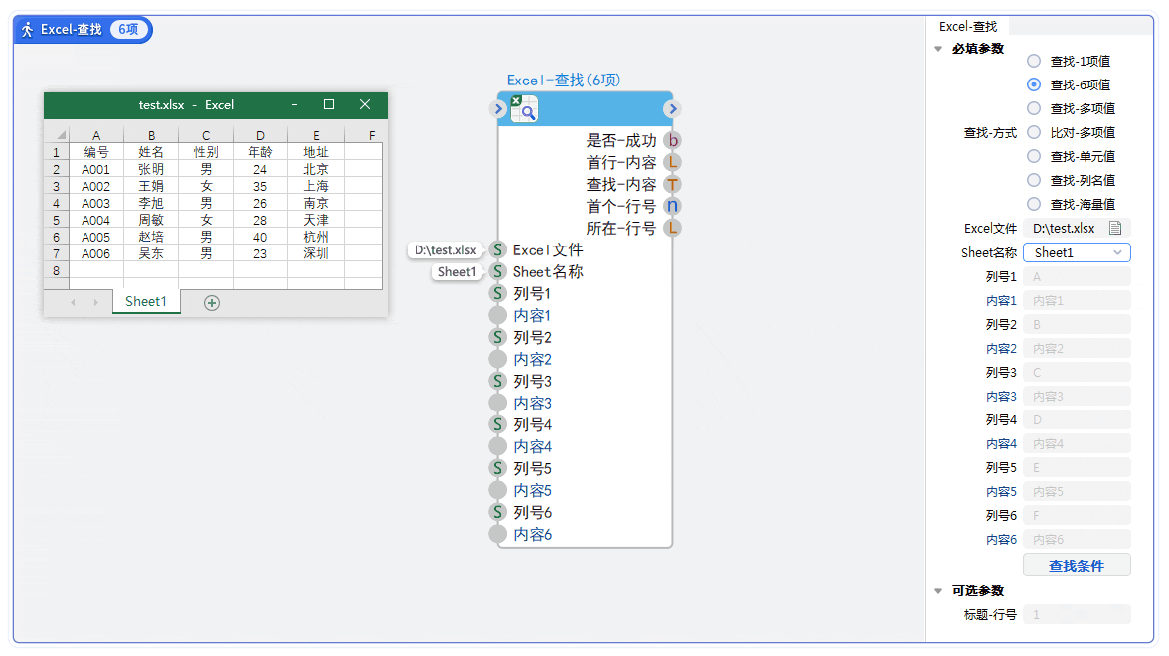Click the add sheet plus icon
This screenshot has height=656, width=1169.
211,303
